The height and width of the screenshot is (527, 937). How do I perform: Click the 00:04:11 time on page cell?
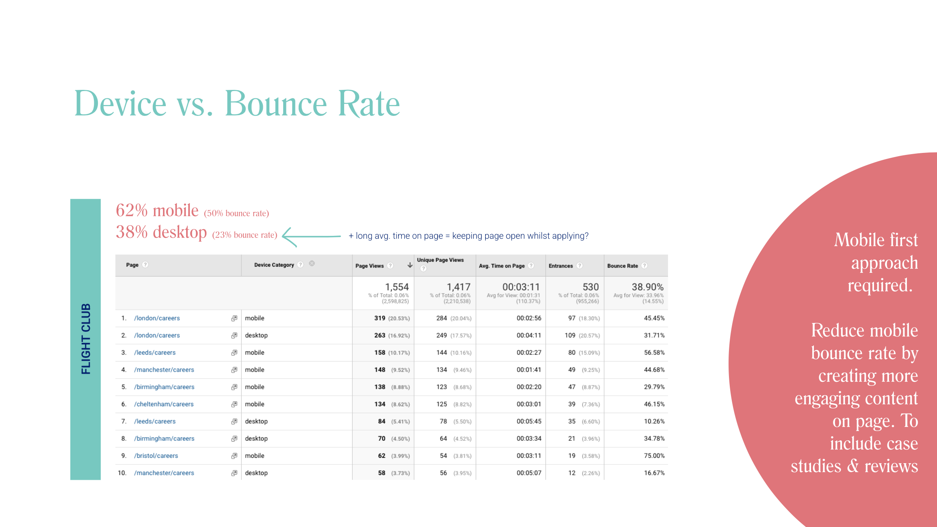pyautogui.click(x=529, y=335)
